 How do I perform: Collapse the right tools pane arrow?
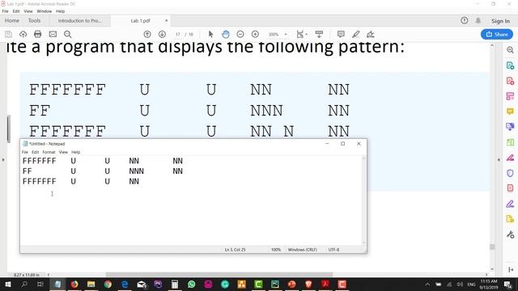[499, 160]
